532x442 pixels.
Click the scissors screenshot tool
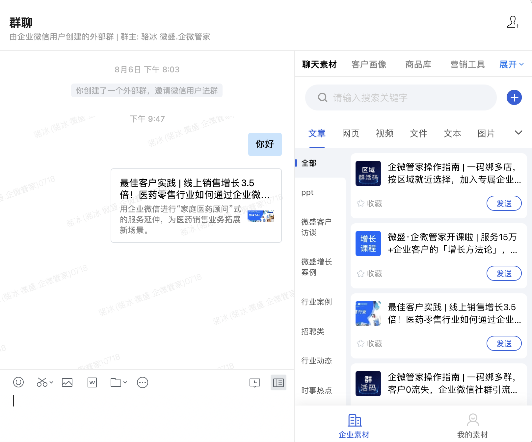42,382
